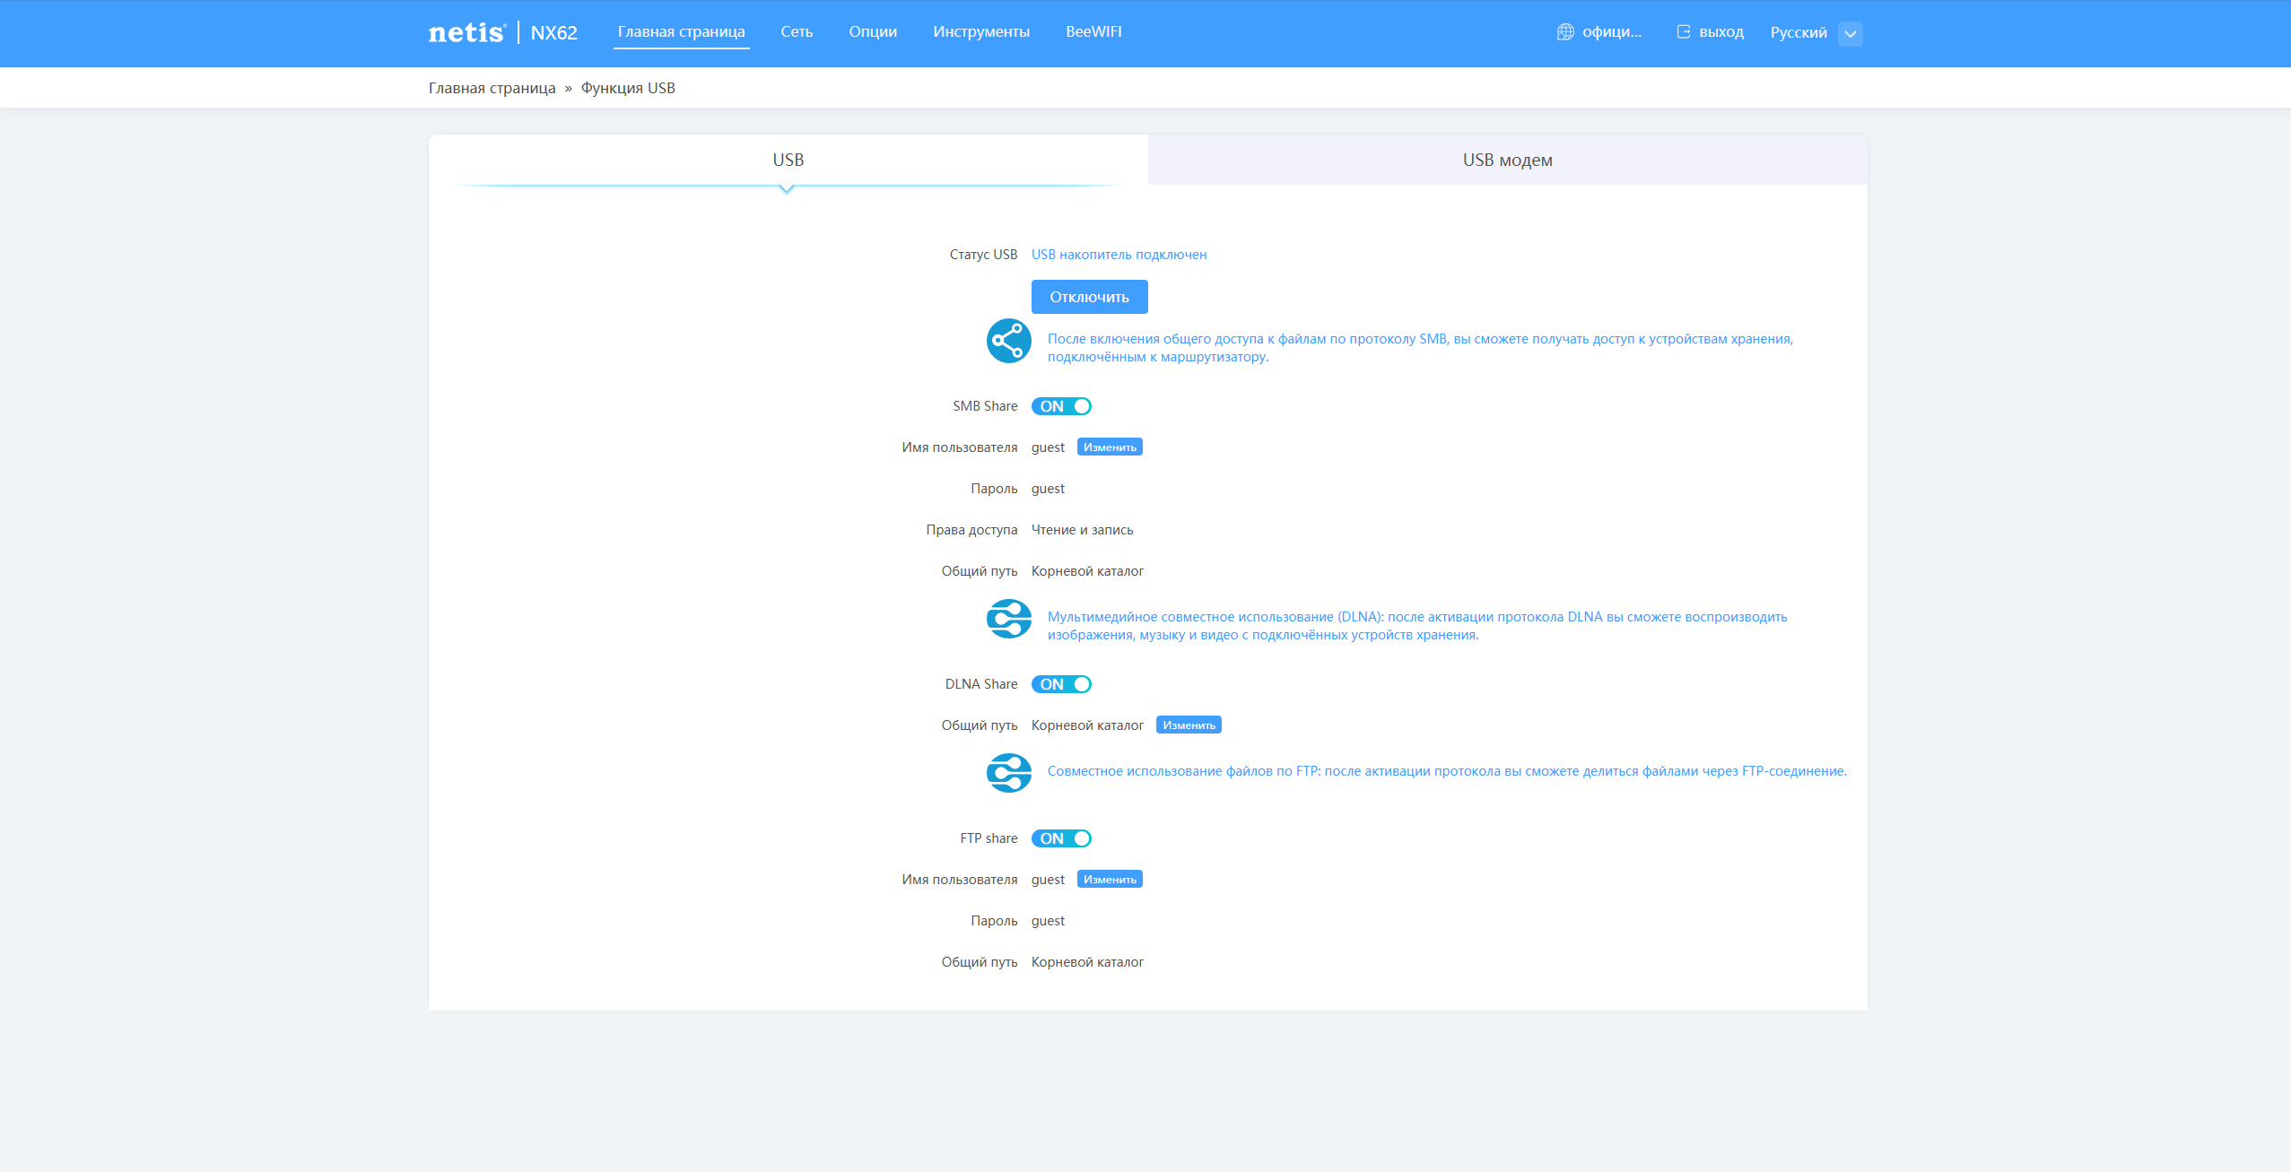Open the офици... official site link

(x=1611, y=32)
